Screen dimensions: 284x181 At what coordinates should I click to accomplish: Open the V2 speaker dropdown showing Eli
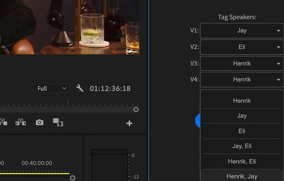[x=242, y=47]
